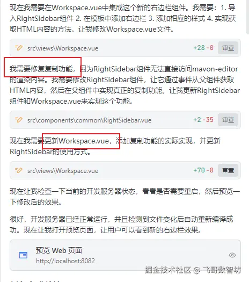249x282 pixels.
Task: Open src\components\common\RightSidebar.vue file entry
Action: click(89, 120)
